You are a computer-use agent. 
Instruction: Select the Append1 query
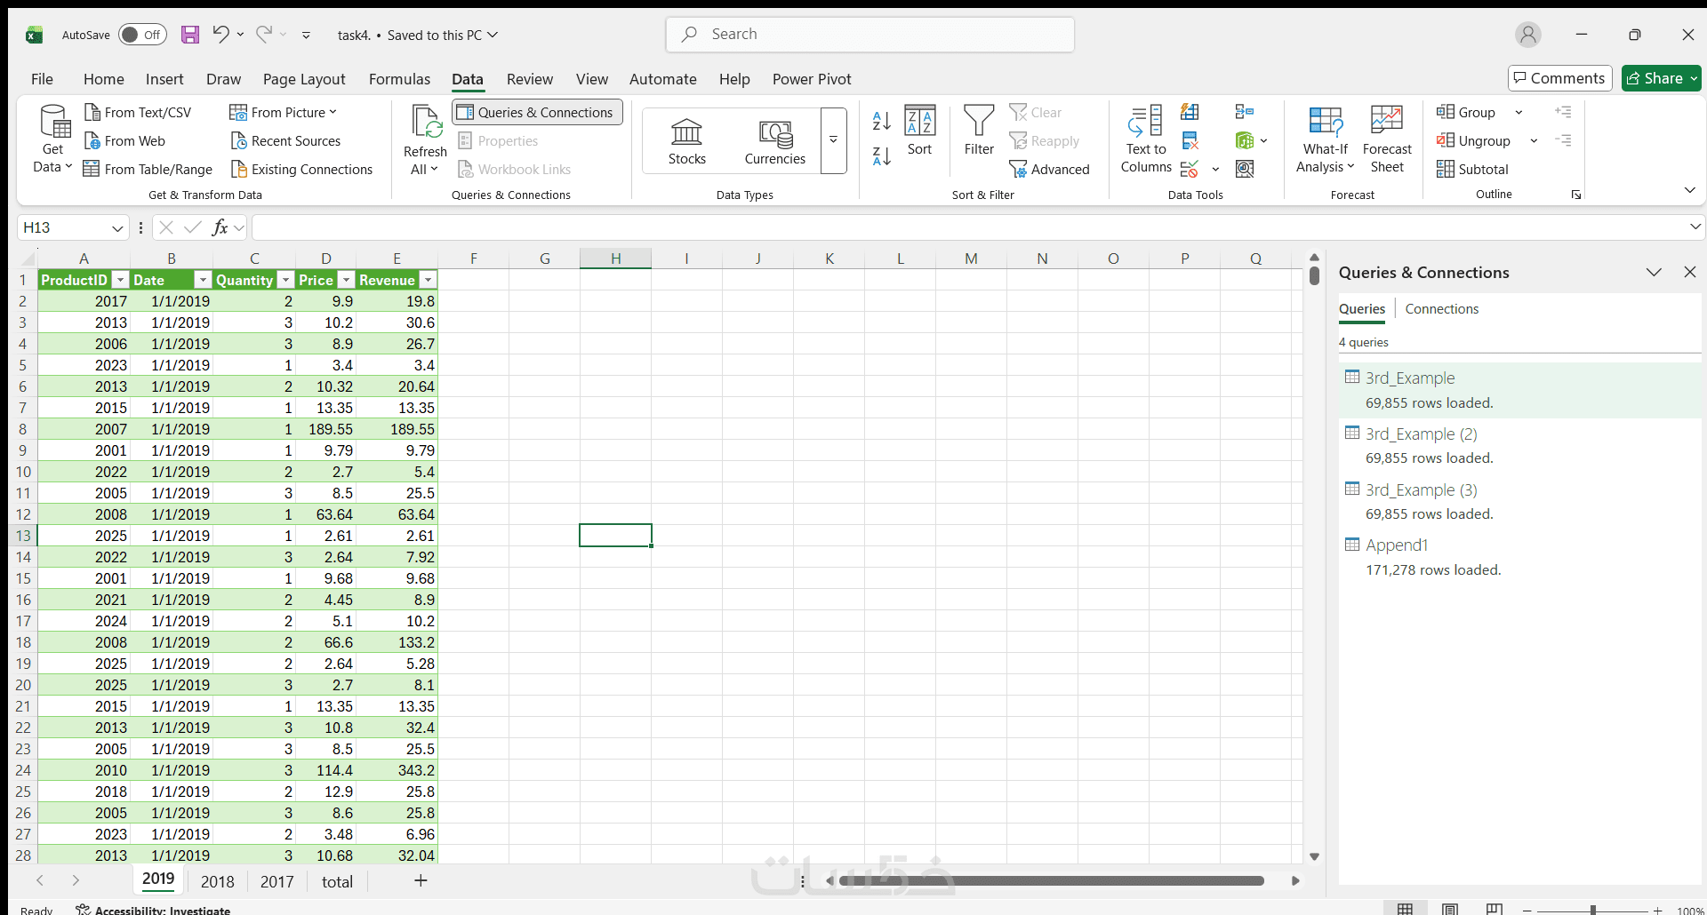click(1519, 557)
